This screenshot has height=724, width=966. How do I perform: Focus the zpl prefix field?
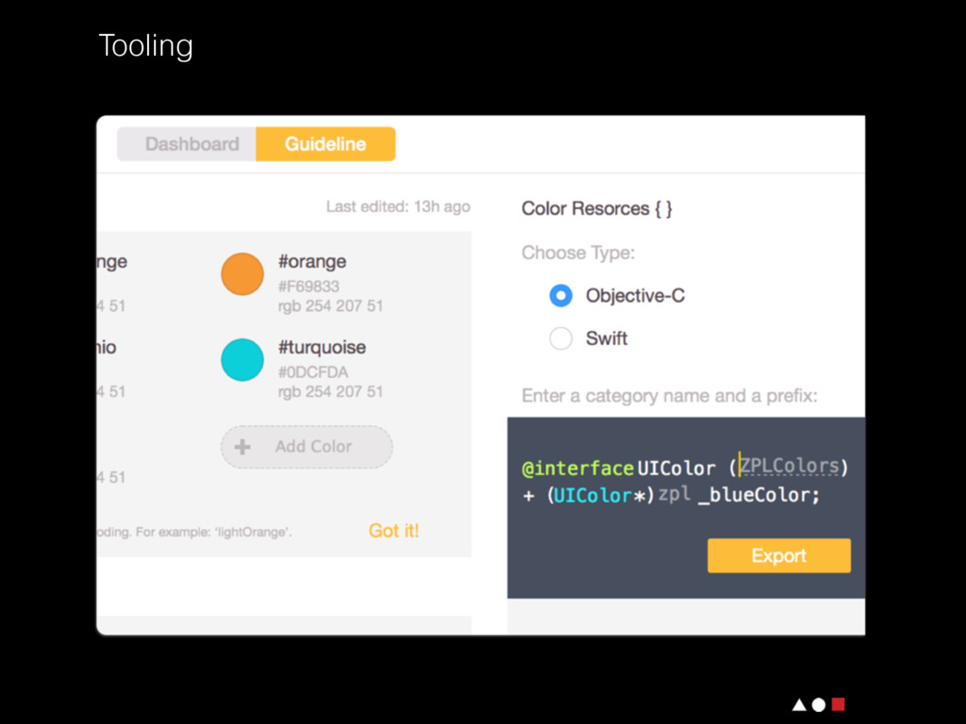point(675,495)
